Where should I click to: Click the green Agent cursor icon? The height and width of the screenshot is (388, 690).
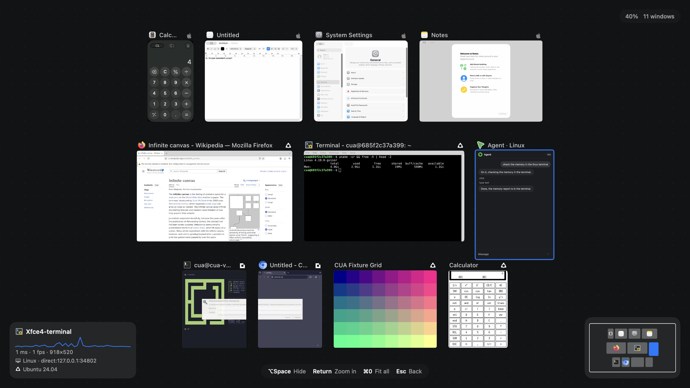point(480,145)
